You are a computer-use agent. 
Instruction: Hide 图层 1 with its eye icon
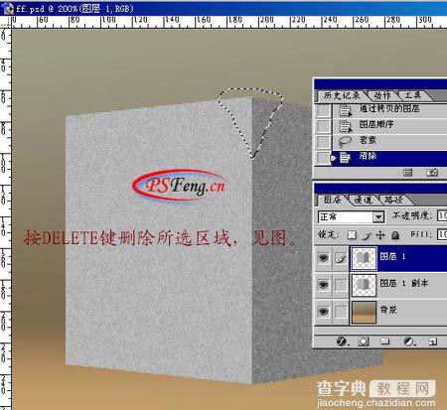(323, 257)
